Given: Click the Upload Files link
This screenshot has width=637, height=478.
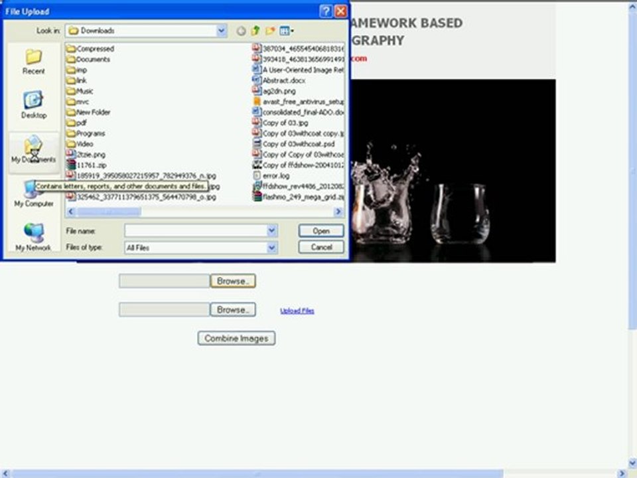Looking at the screenshot, I should point(297,311).
